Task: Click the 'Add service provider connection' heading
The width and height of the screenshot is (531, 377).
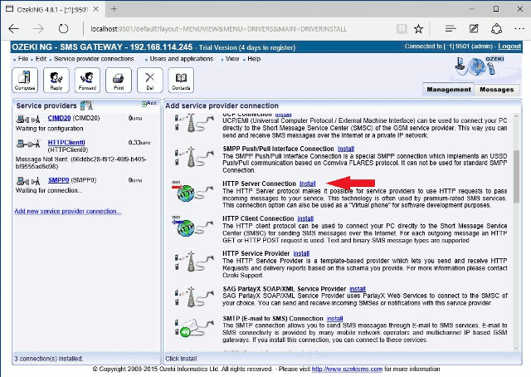Action: click(222, 105)
